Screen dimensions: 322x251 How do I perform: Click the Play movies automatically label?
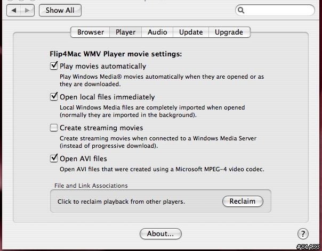pyautogui.click(x=103, y=66)
